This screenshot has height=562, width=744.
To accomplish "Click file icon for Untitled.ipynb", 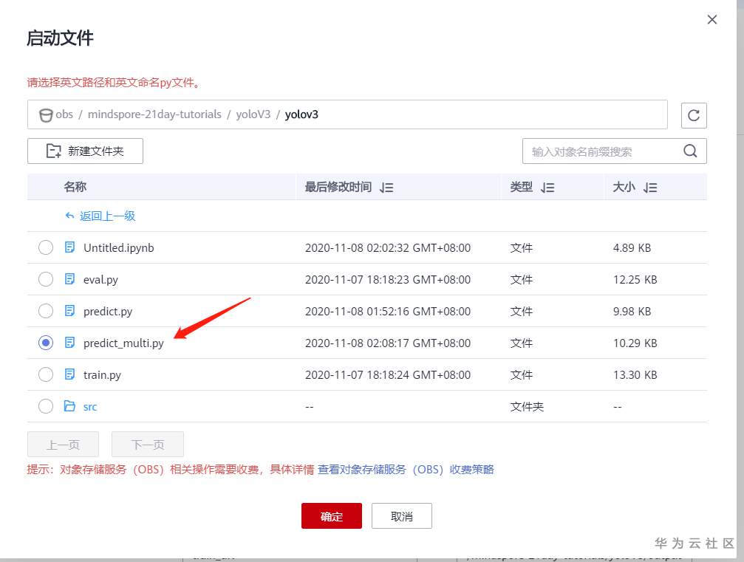I will pyautogui.click(x=69, y=247).
